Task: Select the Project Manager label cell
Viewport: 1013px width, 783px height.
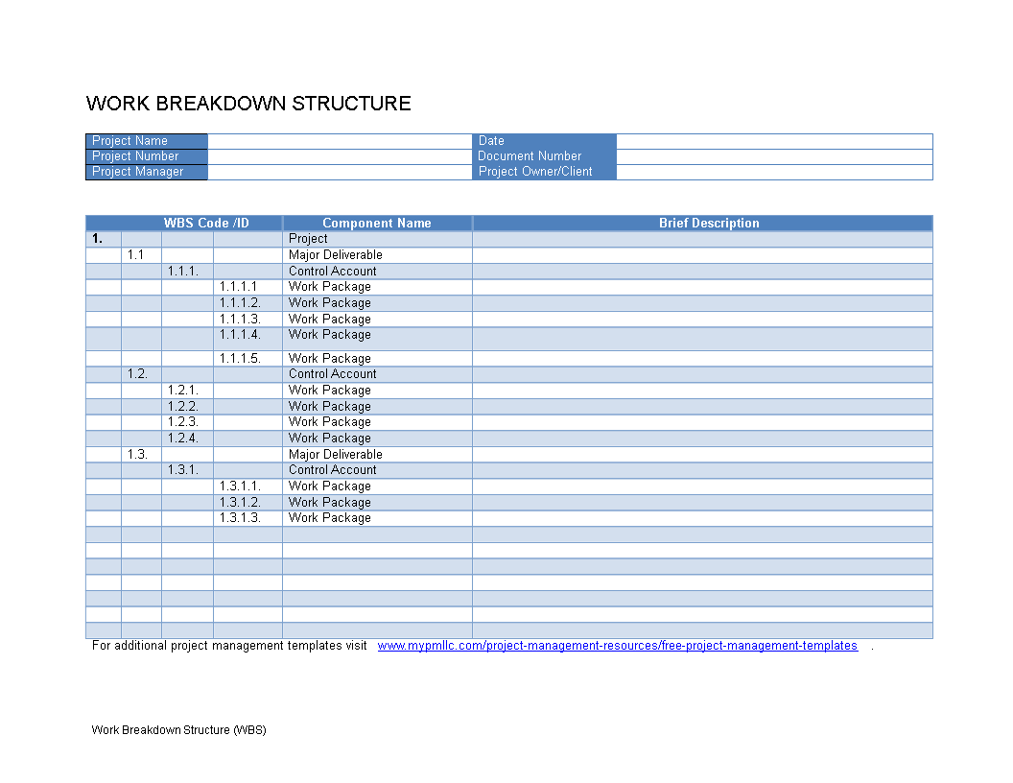Action: pos(147,172)
